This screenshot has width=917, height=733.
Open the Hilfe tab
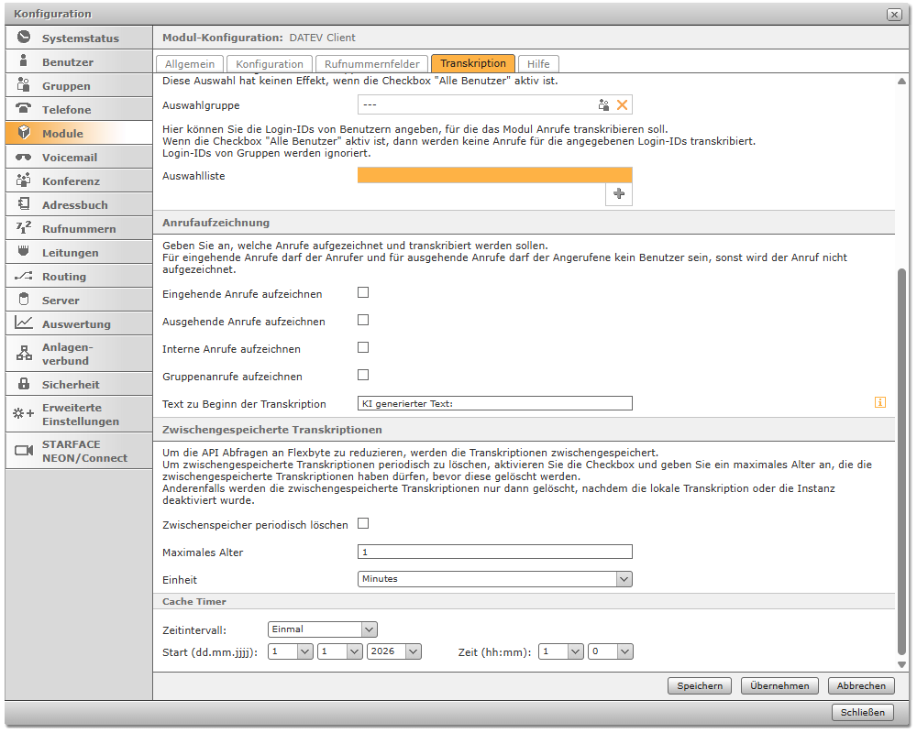point(538,64)
